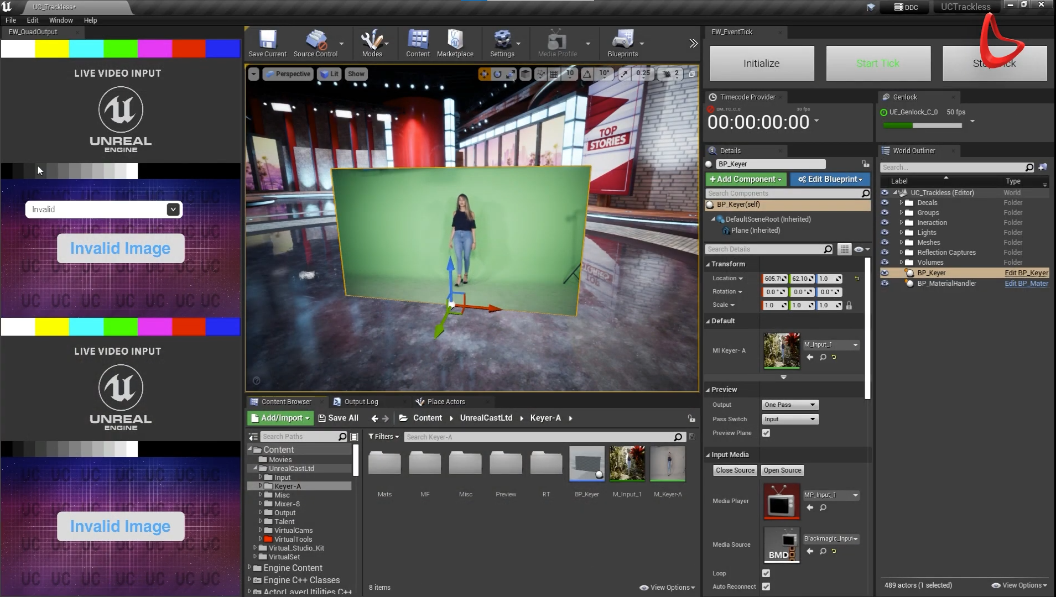Lock the Details panel with the lock icon

[865, 164]
